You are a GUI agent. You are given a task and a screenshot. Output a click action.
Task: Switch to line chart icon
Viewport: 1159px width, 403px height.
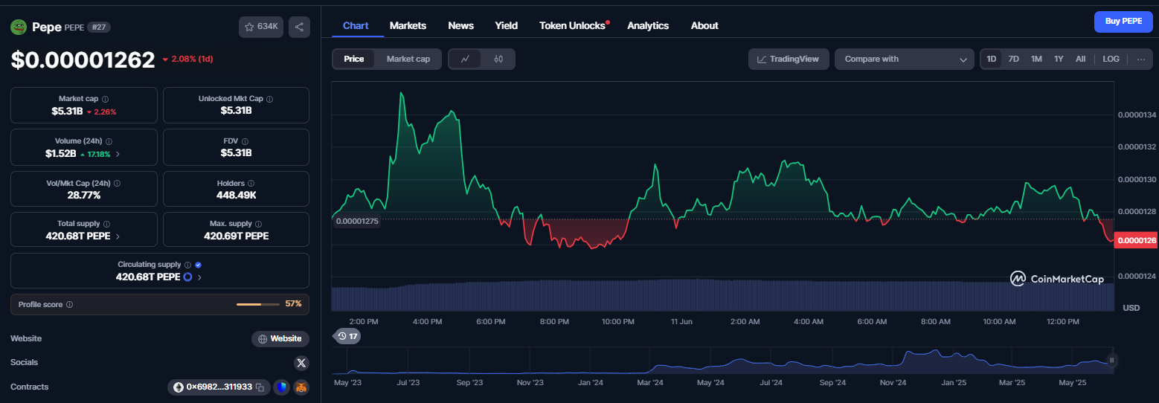click(x=465, y=59)
